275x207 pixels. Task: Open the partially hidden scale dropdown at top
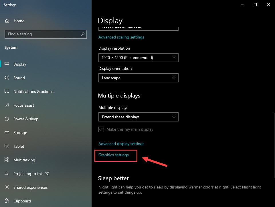pos(139,29)
